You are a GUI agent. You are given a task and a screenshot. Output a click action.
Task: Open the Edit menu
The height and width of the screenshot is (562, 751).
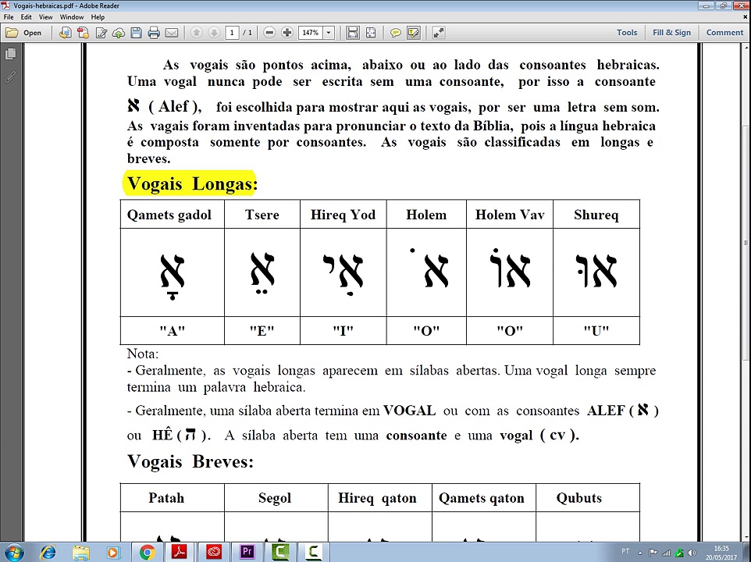26,16
